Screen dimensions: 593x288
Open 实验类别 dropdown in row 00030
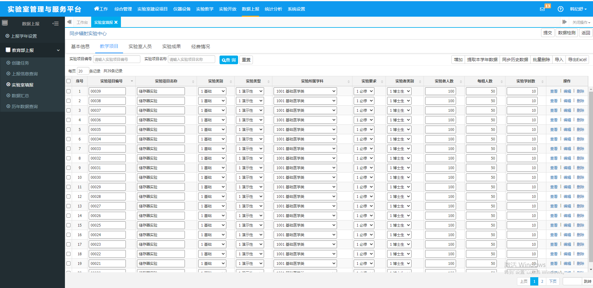(x=212, y=177)
